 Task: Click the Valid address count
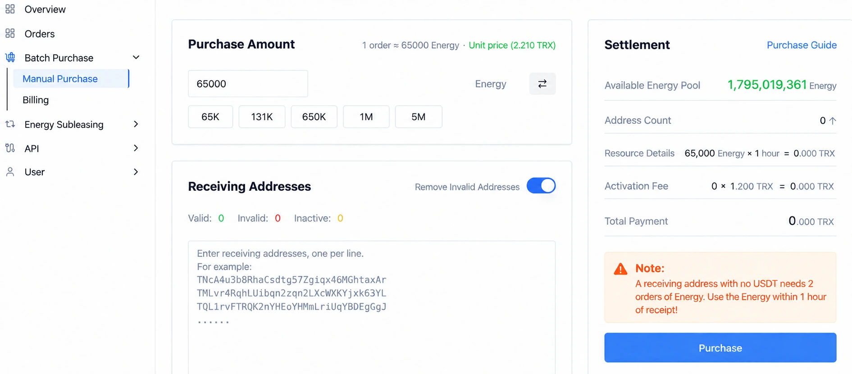click(221, 218)
